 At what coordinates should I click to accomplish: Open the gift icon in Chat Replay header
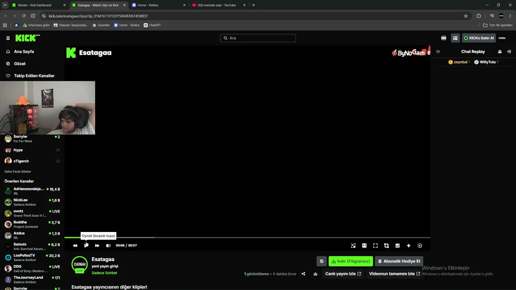tap(500, 52)
